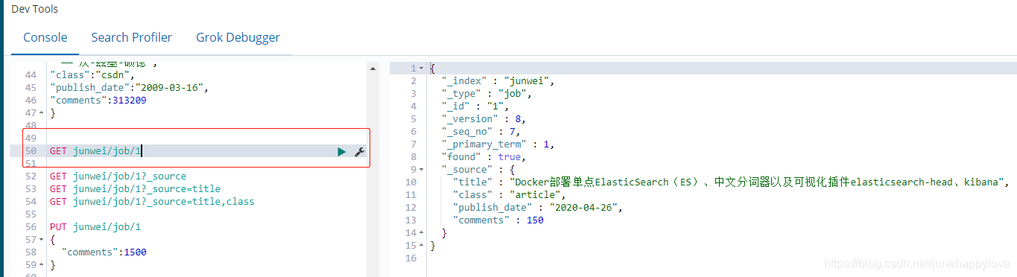
Task: Click the GET junwei/job/1?_source=title request line
Action: coord(135,189)
